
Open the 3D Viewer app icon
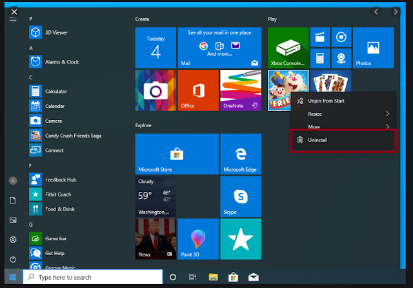[35, 32]
